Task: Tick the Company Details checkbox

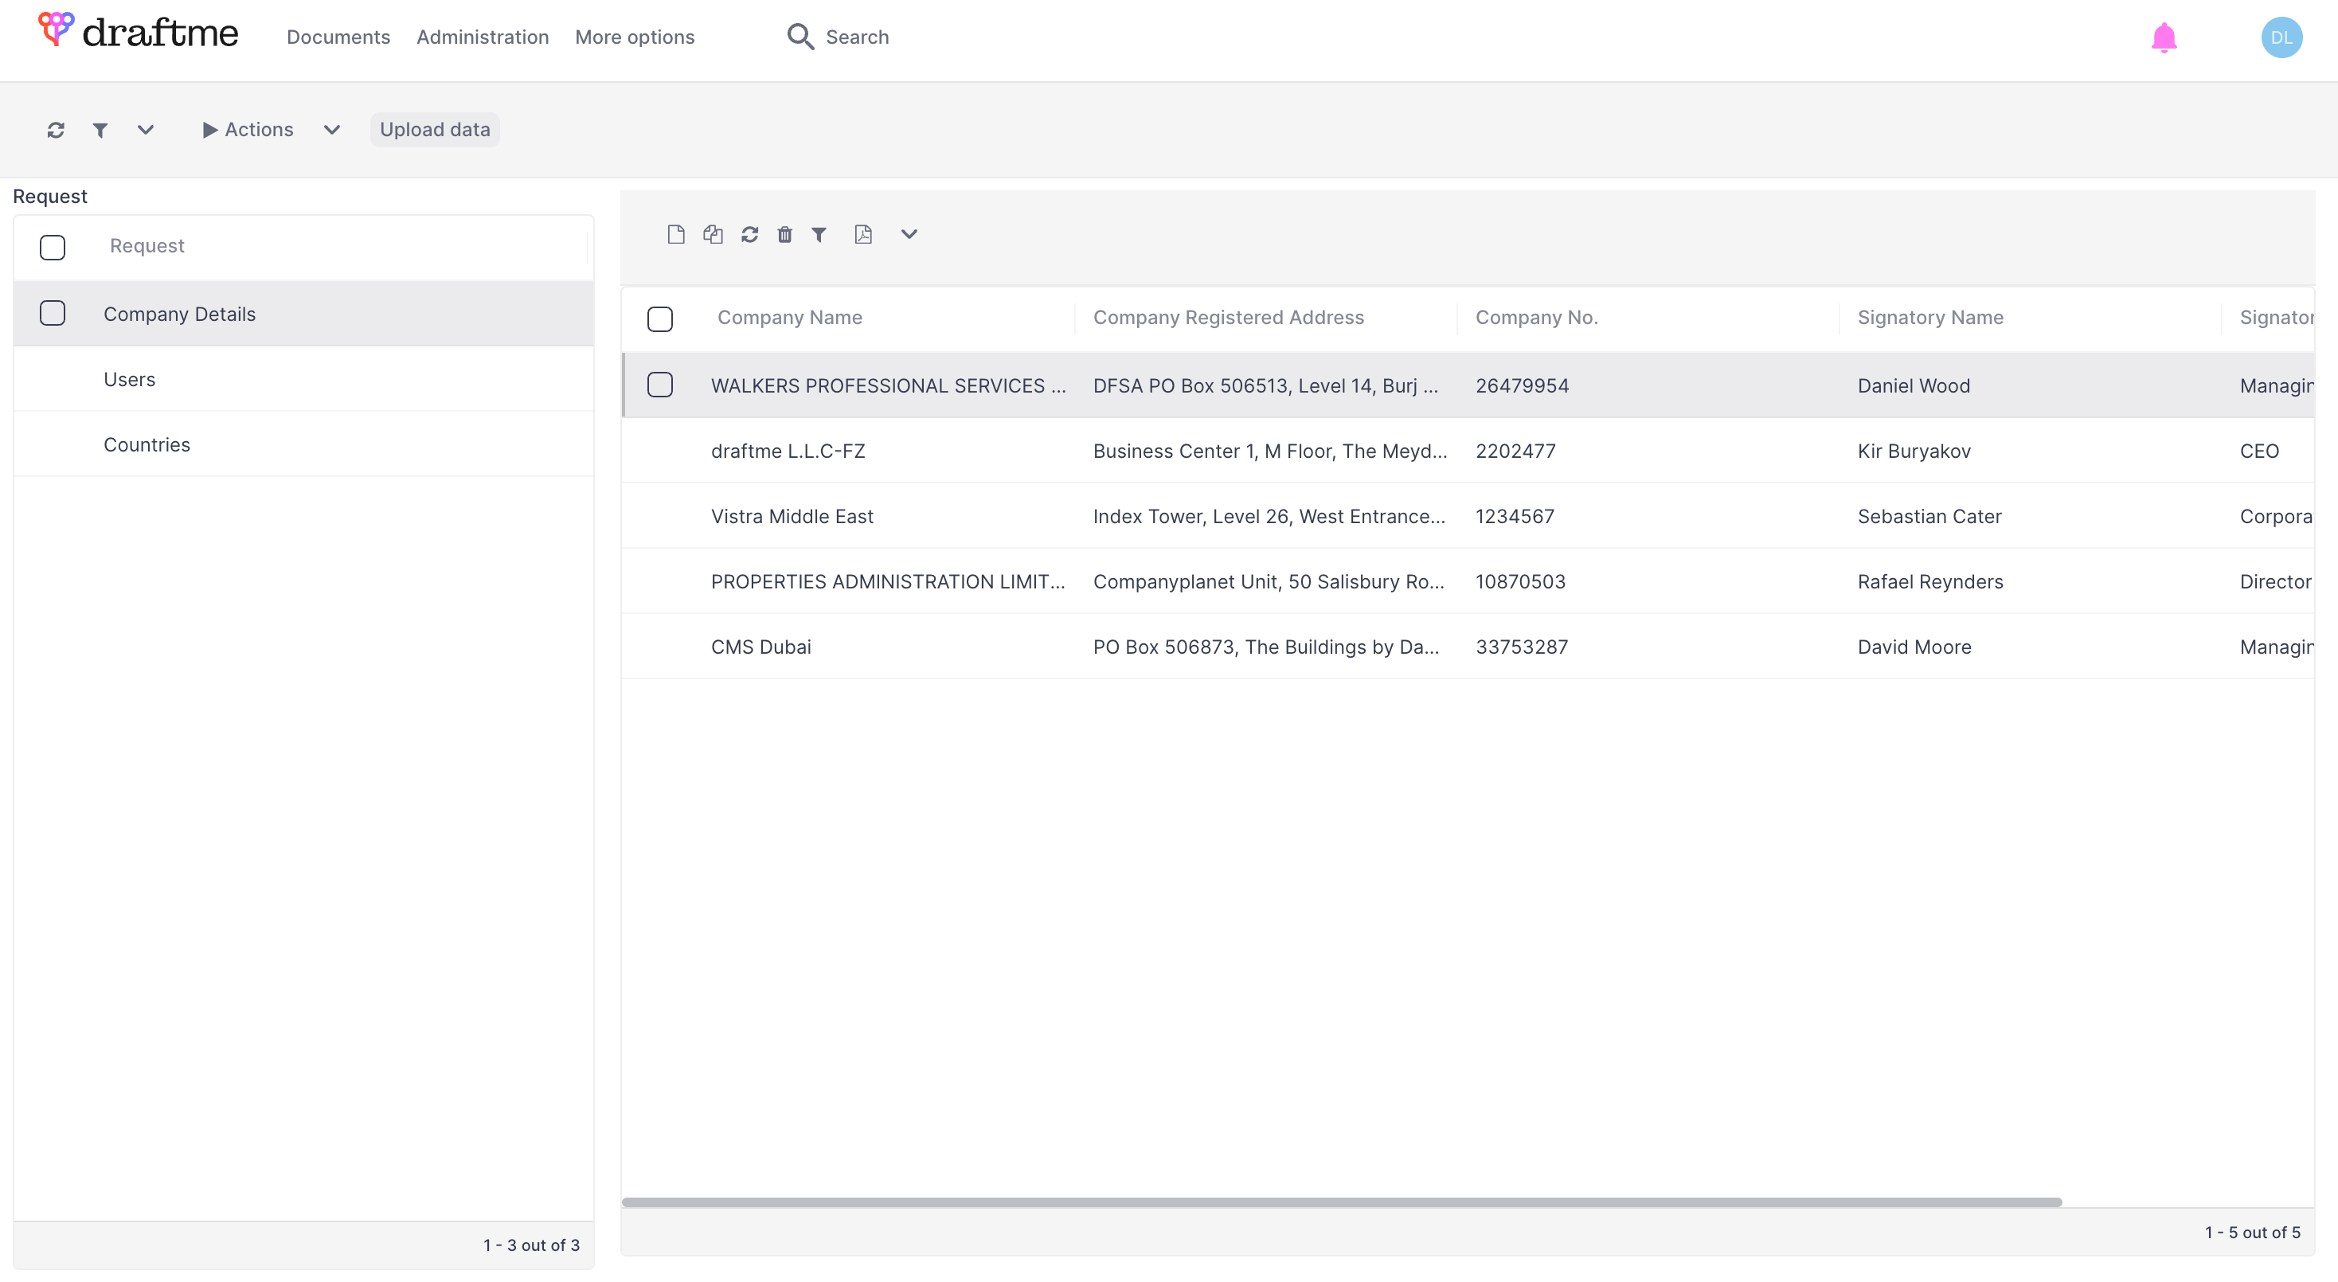Action: (x=53, y=313)
